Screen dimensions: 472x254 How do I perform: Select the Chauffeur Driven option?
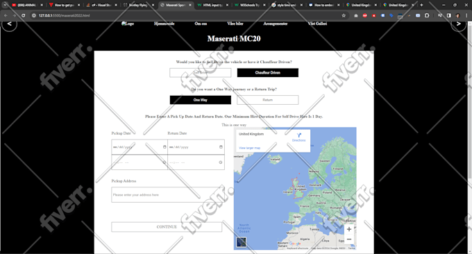pos(268,73)
